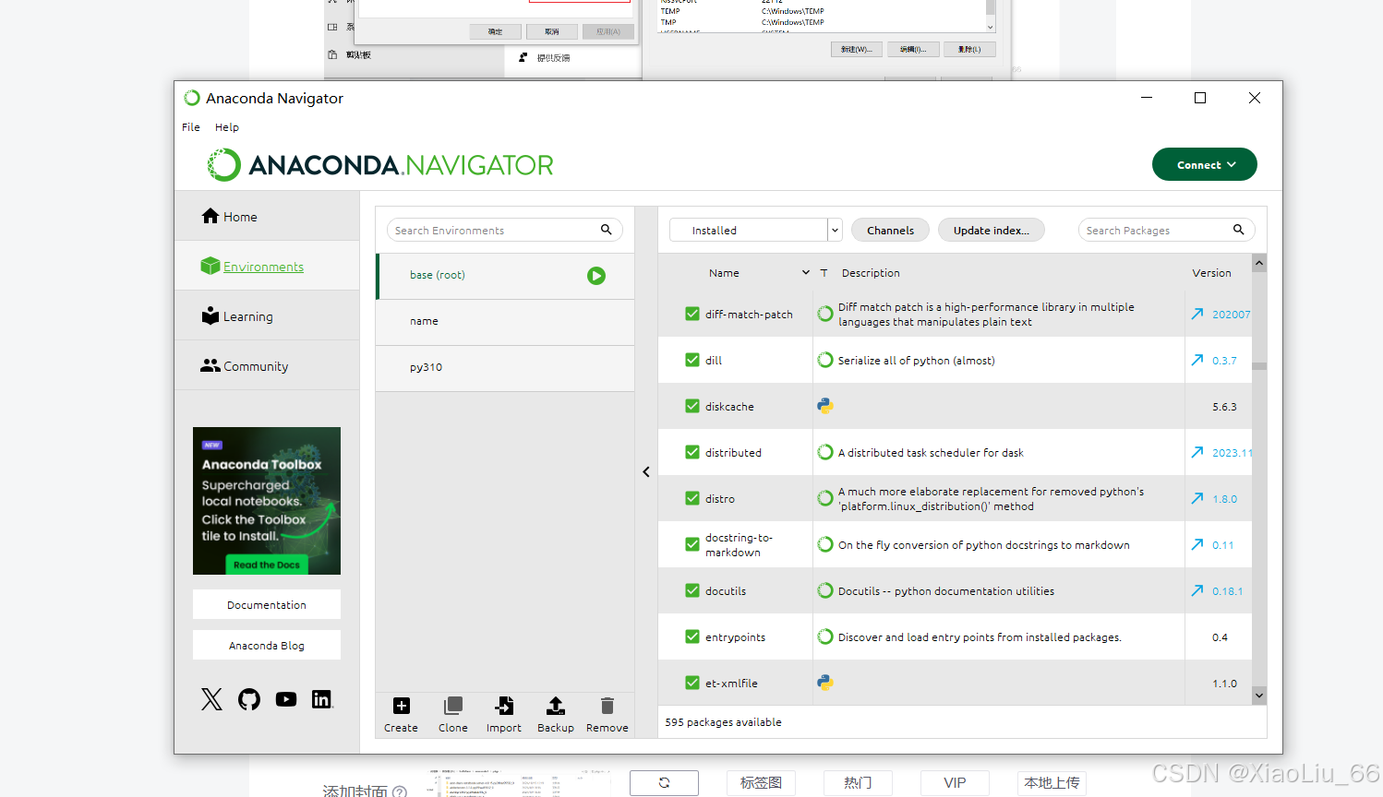Image resolution: width=1383 pixels, height=797 pixels.
Task: Click the upgrade arrow next to dill version 0.3.7
Action: [1197, 360]
